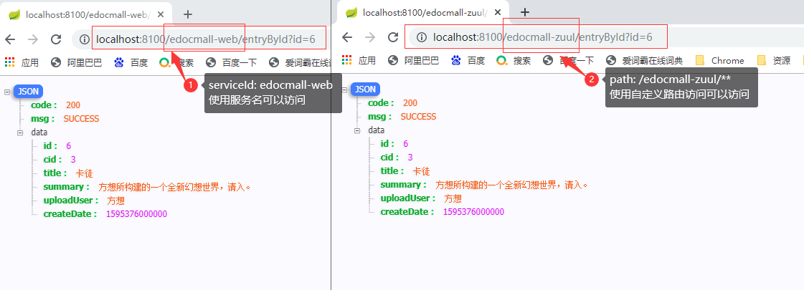Collapse JSON root node in right window
The width and height of the screenshot is (804, 290).
coord(344,90)
